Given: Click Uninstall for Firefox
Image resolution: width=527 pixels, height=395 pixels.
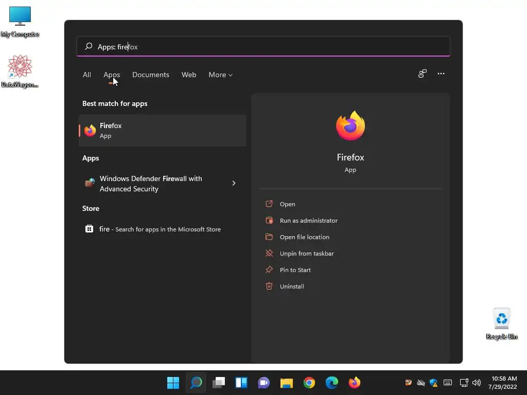Looking at the screenshot, I should coord(292,286).
